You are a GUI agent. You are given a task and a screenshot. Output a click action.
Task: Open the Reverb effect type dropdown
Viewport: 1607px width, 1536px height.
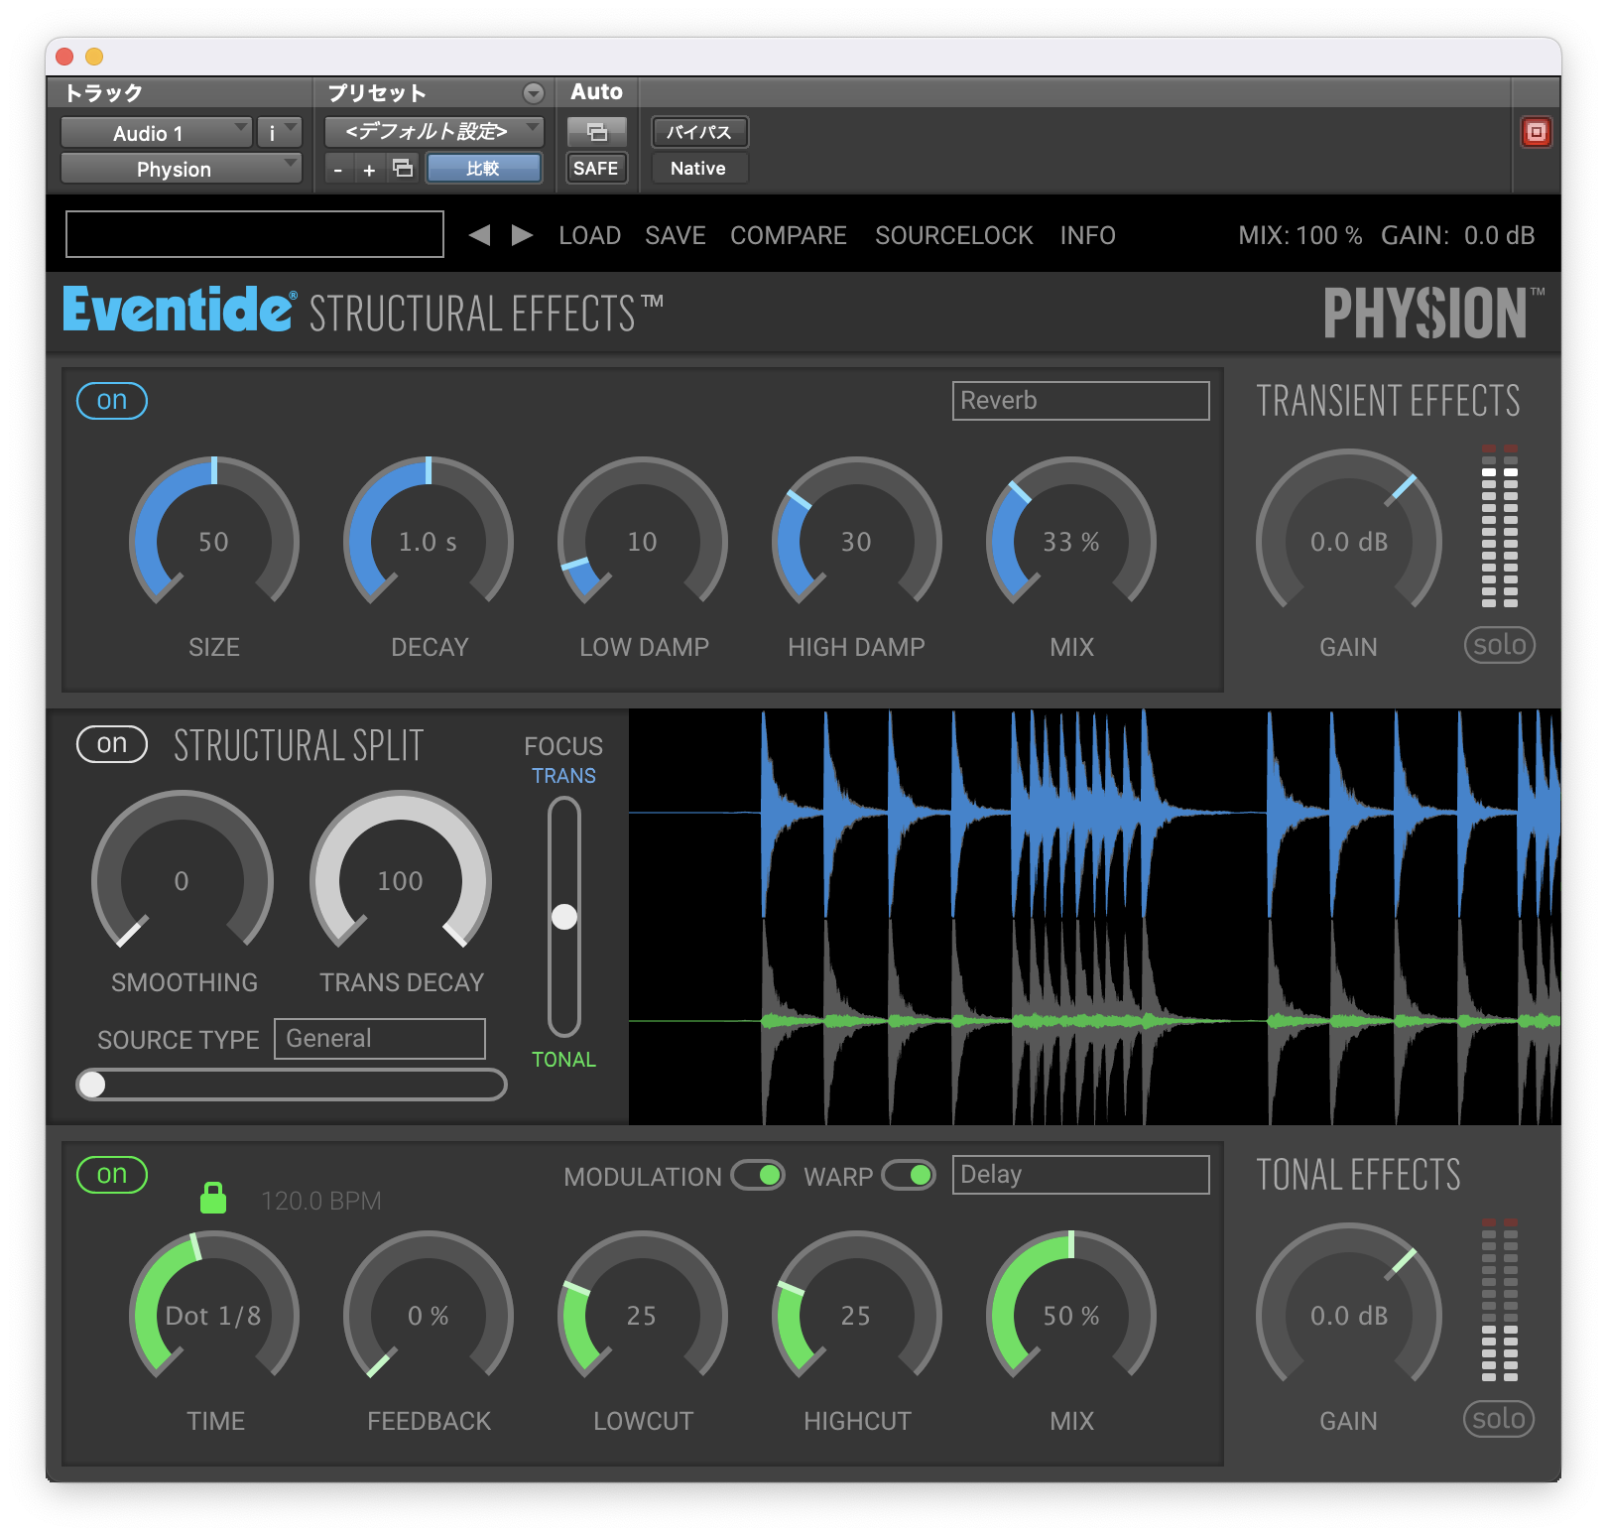1081,401
